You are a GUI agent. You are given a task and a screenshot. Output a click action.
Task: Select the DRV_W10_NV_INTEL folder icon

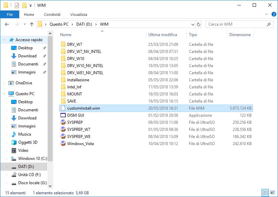[x=63, y=65]
